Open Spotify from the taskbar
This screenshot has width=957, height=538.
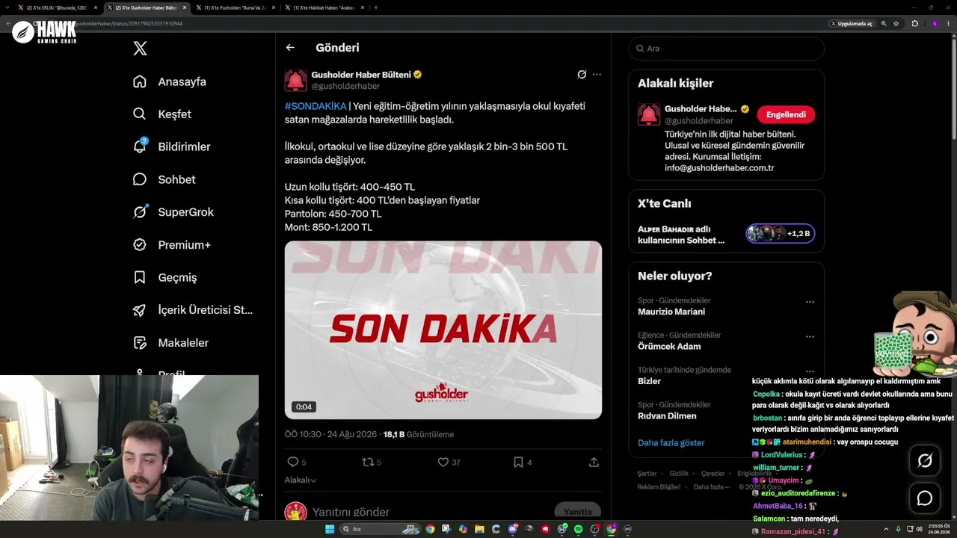(578, 529)
